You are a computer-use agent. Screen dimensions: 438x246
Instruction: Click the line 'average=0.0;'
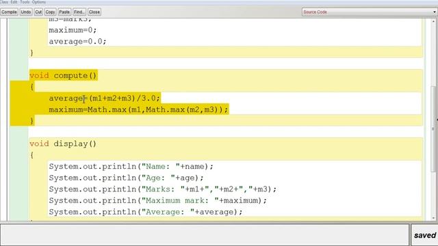[77, 42]
